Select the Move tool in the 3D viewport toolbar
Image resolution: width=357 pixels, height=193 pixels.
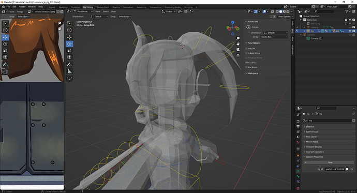(69, 37)
